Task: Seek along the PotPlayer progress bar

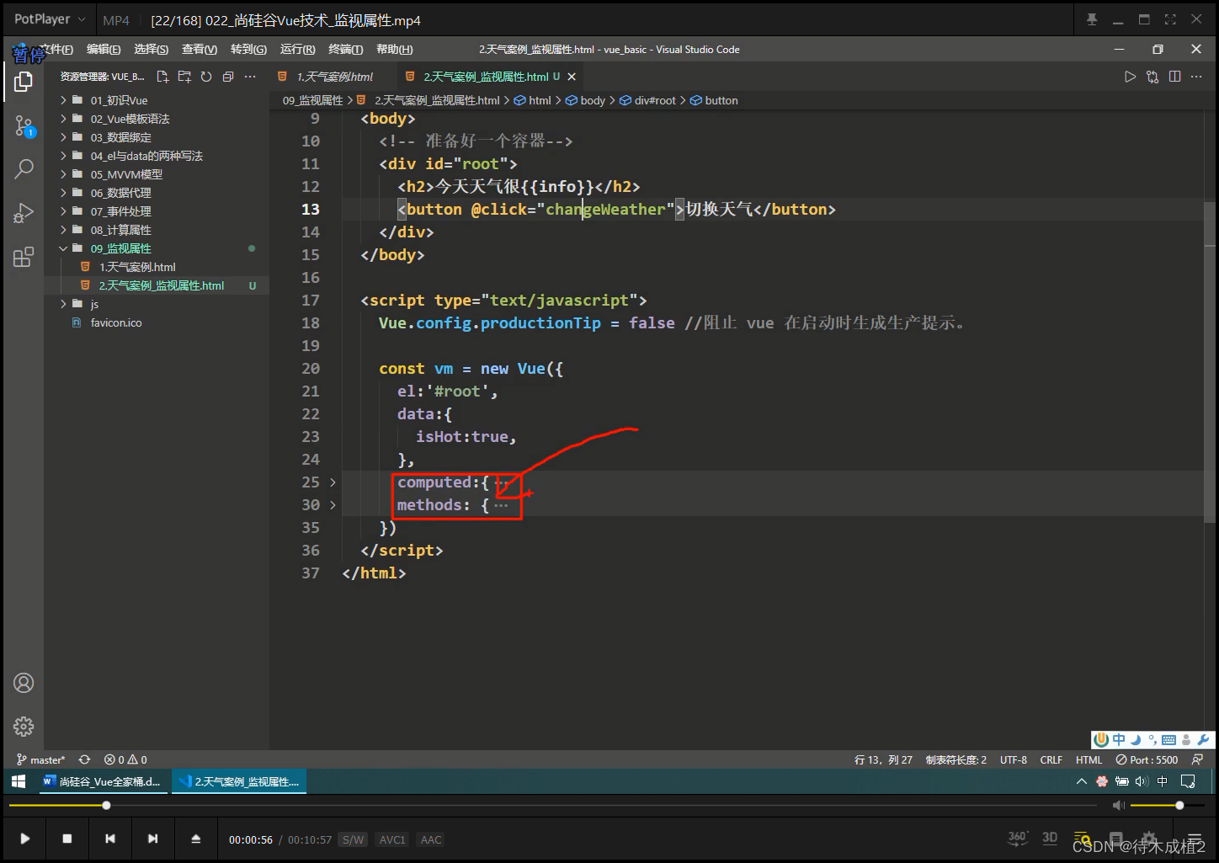Action: (552, 806)
